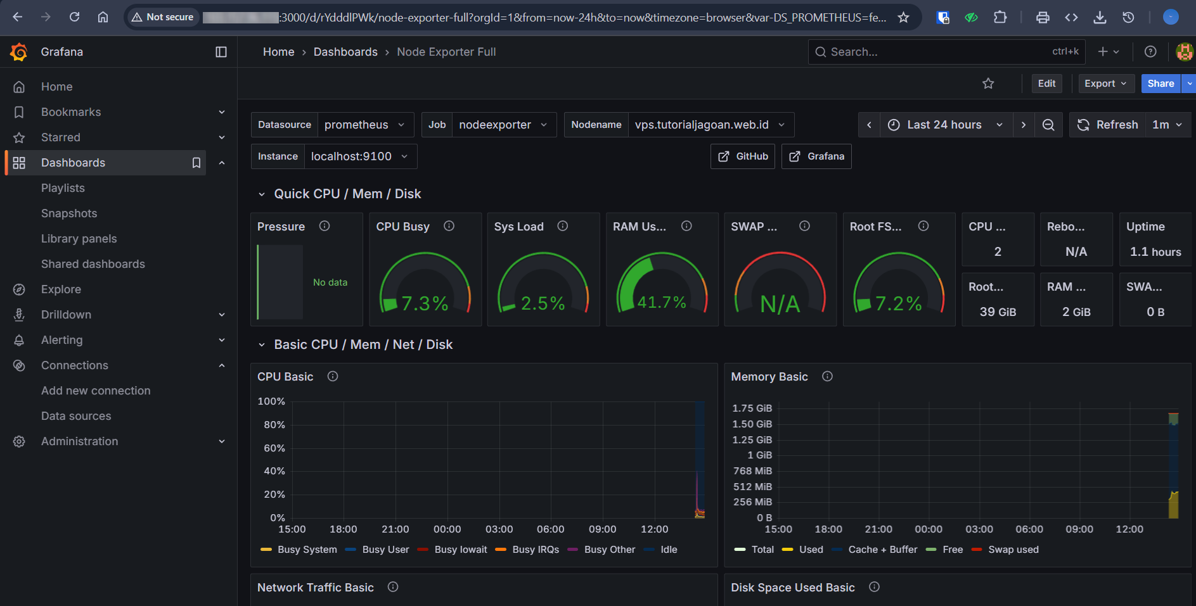Open the Last 24 hours time picker

click(946, 125)
